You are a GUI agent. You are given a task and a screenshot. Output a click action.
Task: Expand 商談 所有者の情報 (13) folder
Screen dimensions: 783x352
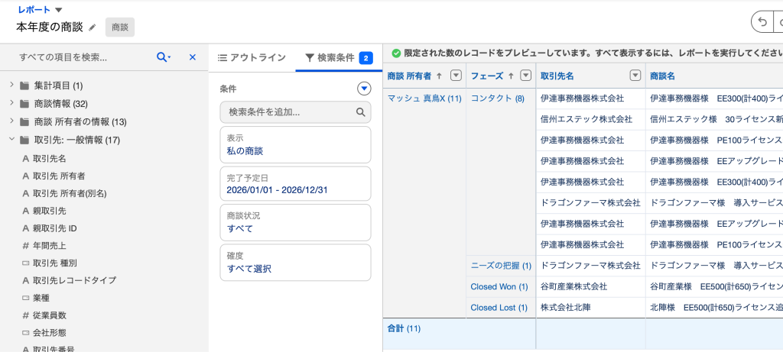pos(11,121)
